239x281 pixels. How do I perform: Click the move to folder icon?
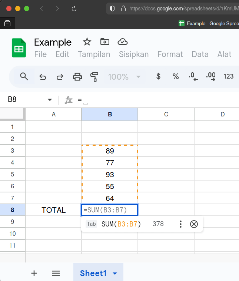105,42
